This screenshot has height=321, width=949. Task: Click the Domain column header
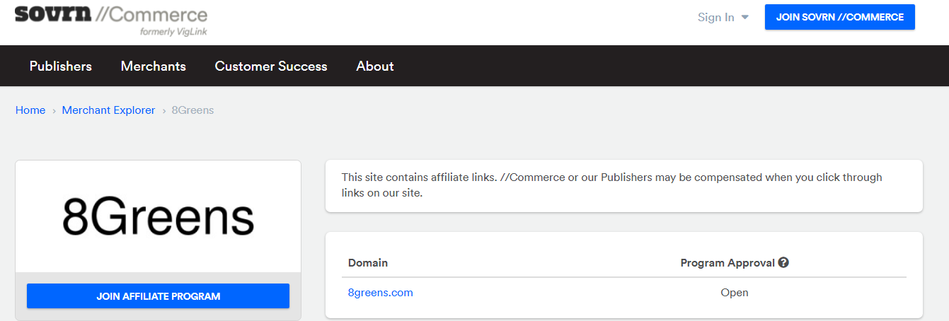pos(368,263)
